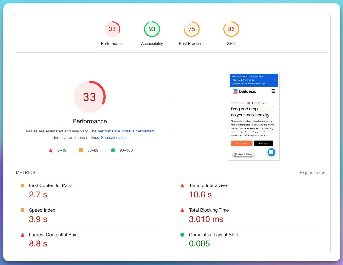This screenshot has width=343, height=265.
Task: Click the 3.9 s value
Action: coord(38,219)
